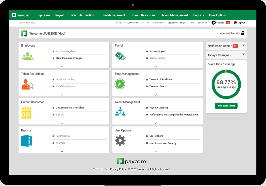Viewport: 266px width, 186px height.
Task: Open the Today's Changes dropdown arrow
Action: tap(243, 54)
